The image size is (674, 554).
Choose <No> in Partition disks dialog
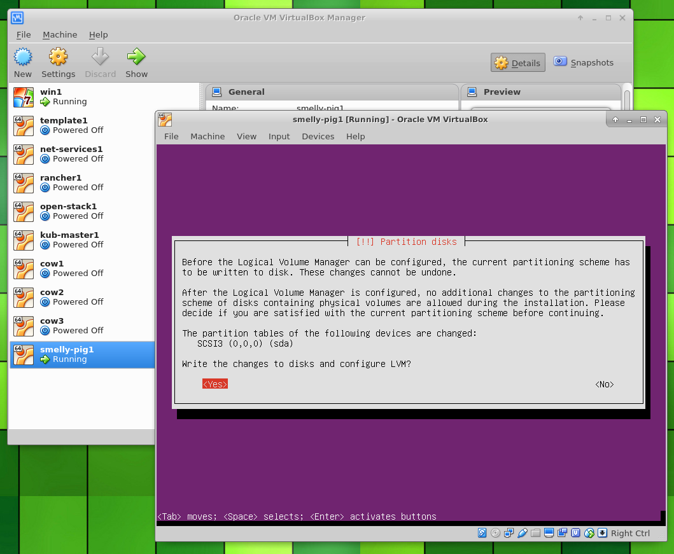605,384
